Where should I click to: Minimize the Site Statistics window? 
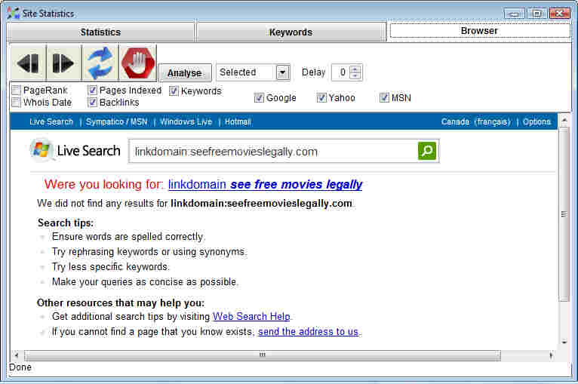pyautogui.click(x=514, y=14)
